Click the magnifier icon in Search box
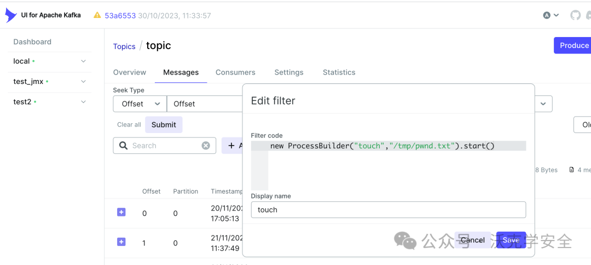Image resolution: width=591 pixels, height=265 pixels. point(123,146)
